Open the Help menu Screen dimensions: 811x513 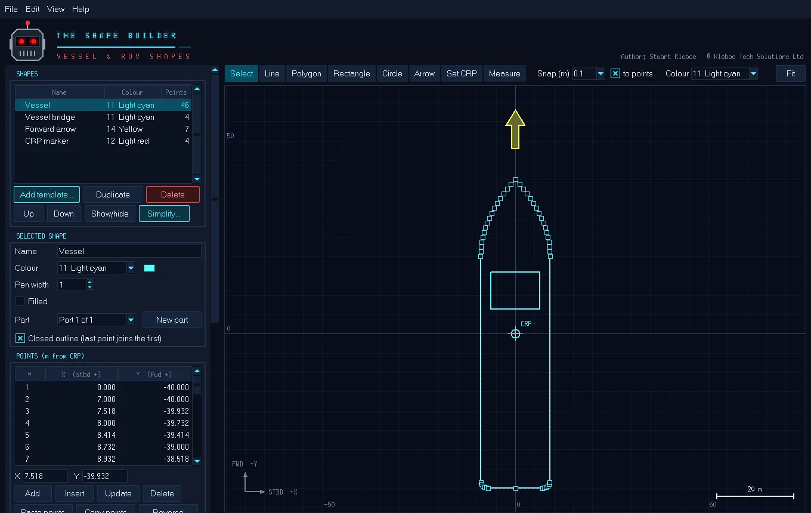81,9
